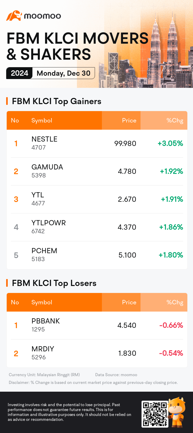Image resolution: width=193 pixels, height=433 pixels.
Task: Open the GAMUDA stock symbol
Action: pos(47,167)
